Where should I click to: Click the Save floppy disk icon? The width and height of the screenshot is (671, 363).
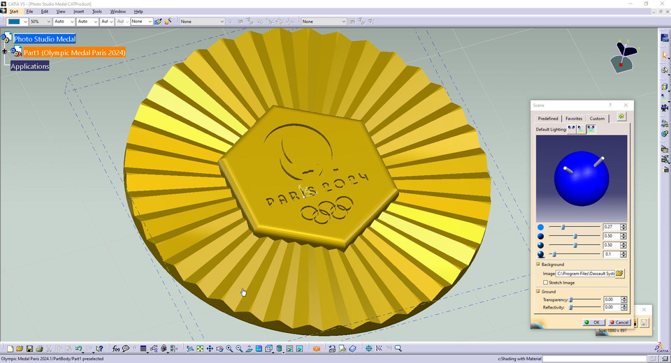click(x=29, y=349)
